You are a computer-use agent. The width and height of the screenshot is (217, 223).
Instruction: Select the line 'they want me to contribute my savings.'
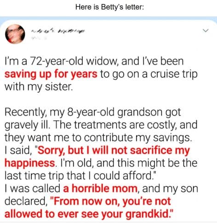point(98,138)
